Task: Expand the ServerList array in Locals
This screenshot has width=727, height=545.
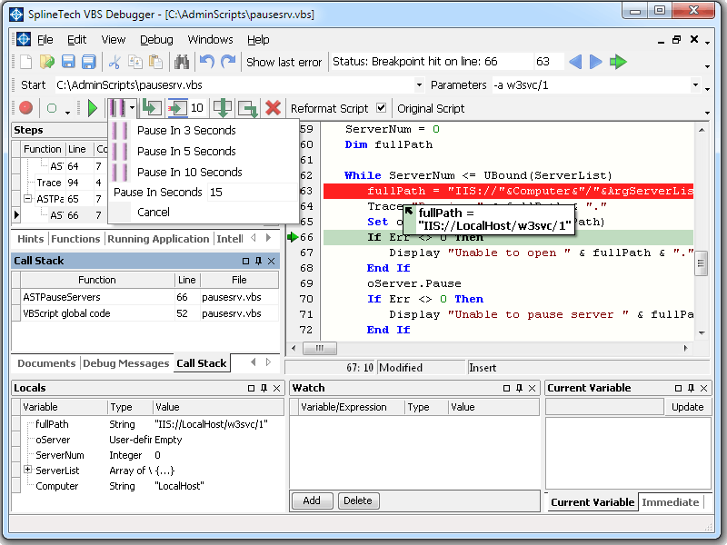Action: 28,471
